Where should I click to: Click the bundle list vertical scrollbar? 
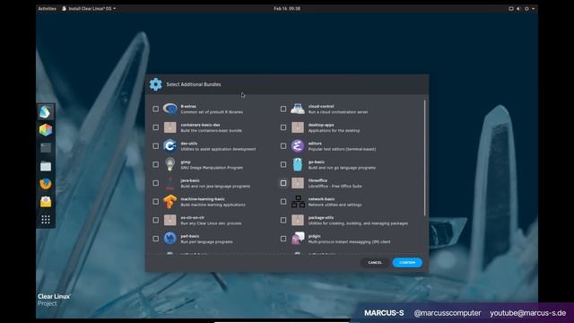click(424, 158)
